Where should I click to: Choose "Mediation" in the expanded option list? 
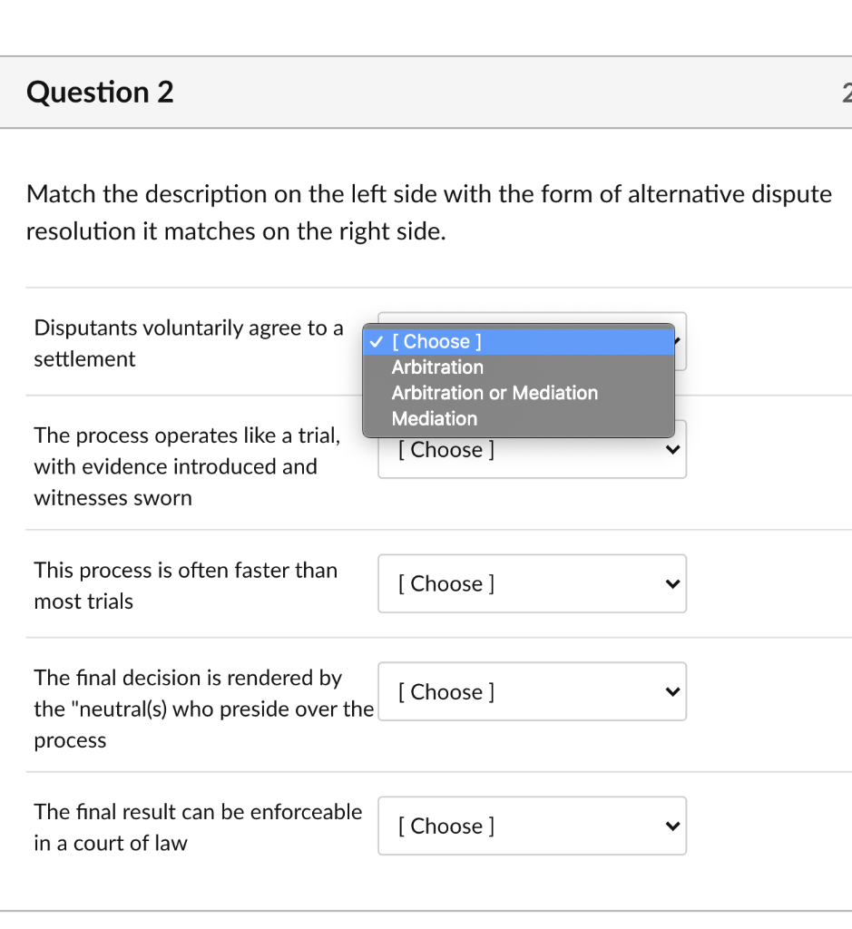pyautogui.click(x=435, y=419)
